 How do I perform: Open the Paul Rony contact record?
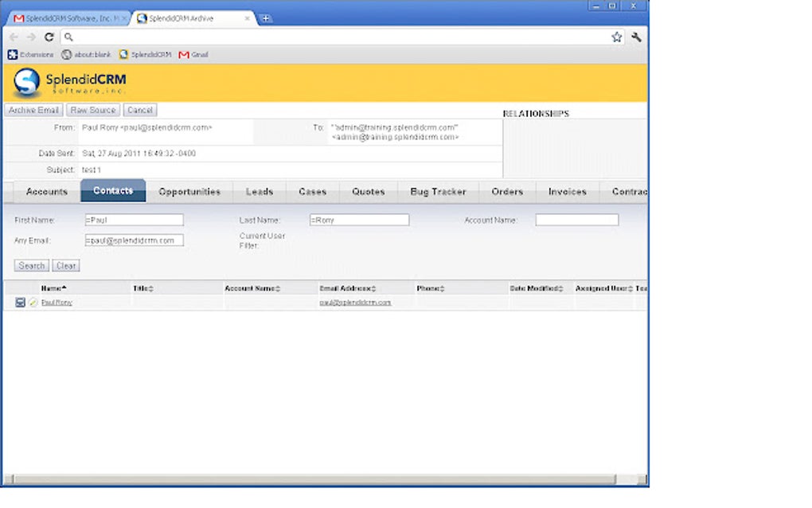(56, 303)
